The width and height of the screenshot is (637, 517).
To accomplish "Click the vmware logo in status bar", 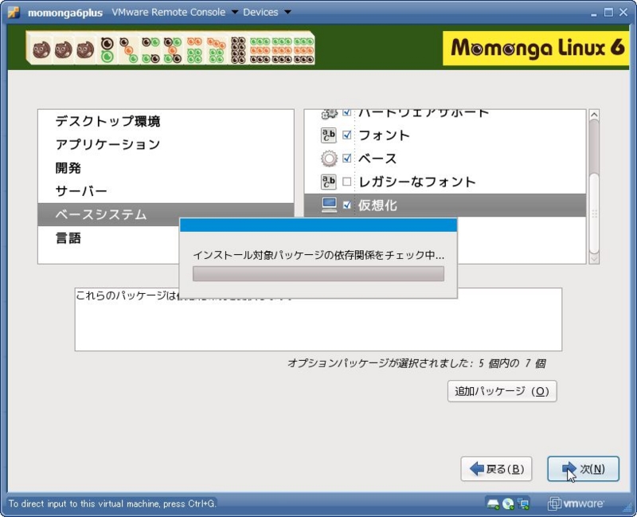I will pyautogui.click(x=575, y=503).
